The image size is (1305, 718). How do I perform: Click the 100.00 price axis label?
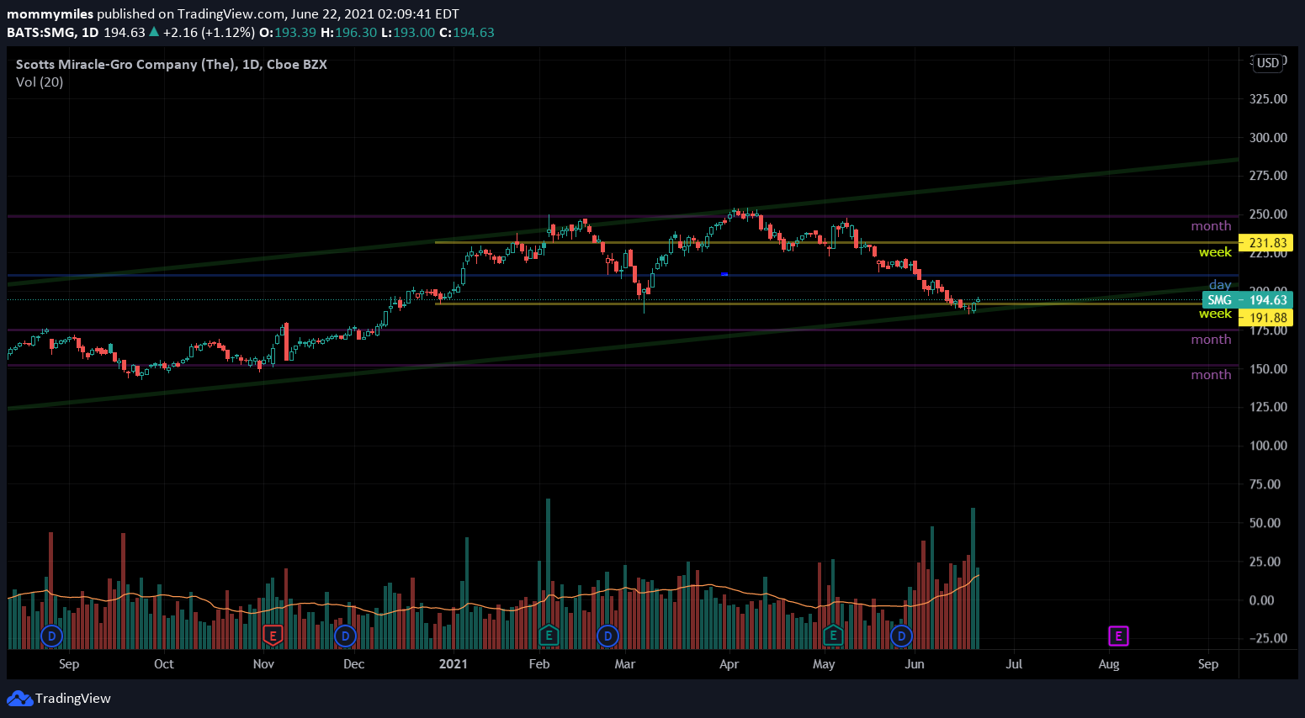1268,445
